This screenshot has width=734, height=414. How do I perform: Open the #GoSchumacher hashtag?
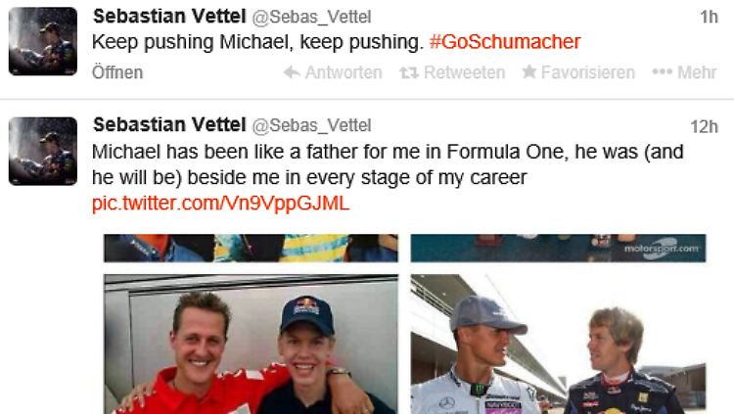[x=505, y=41]
